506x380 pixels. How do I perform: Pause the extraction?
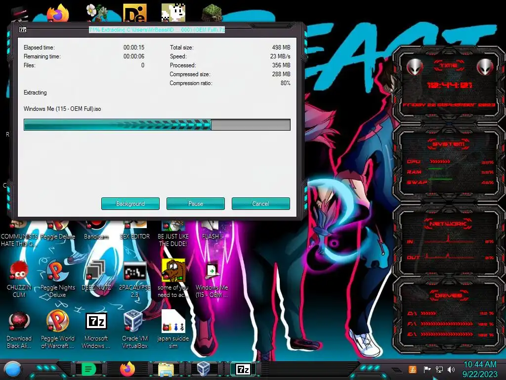196,203
